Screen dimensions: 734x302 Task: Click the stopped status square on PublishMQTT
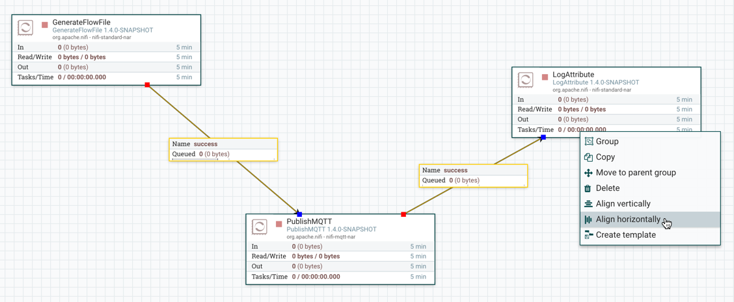click(279, 224)
